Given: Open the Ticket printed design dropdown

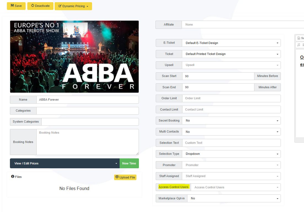Looking at the screenshot, I should pos(231,54).
